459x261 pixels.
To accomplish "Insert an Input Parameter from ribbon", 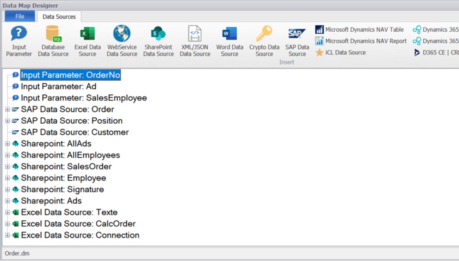I will tap(19, 42).
